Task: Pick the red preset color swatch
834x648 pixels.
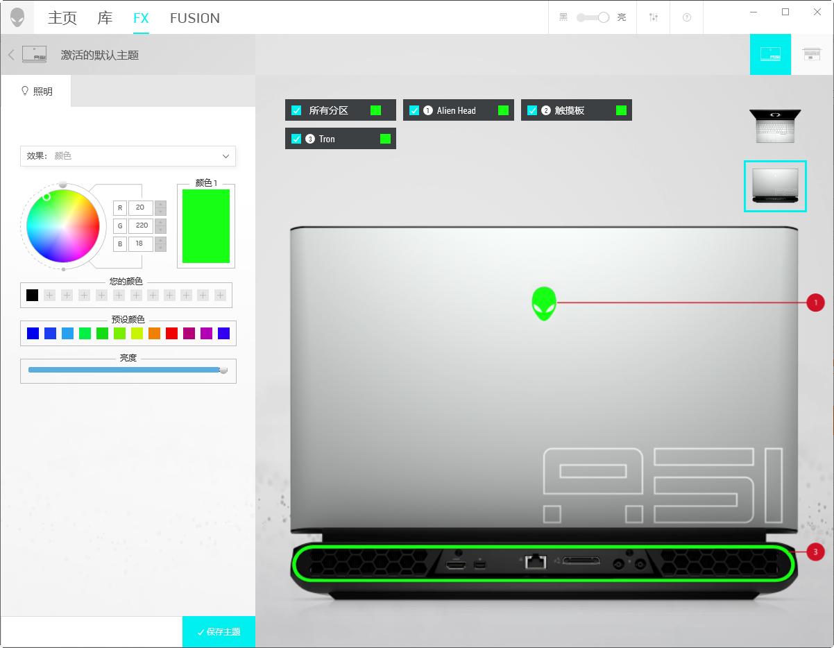Action: coord(171,333)
